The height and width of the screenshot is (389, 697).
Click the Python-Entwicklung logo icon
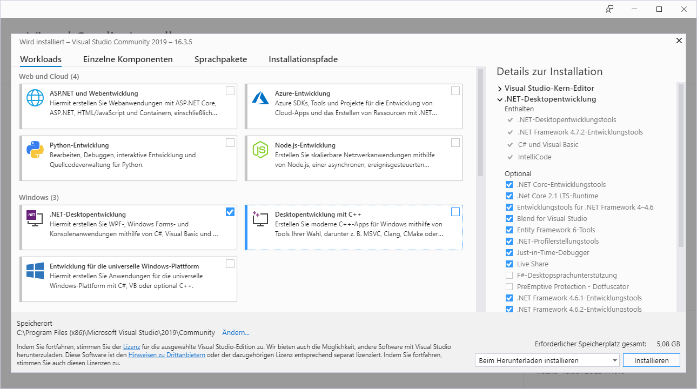35,150
